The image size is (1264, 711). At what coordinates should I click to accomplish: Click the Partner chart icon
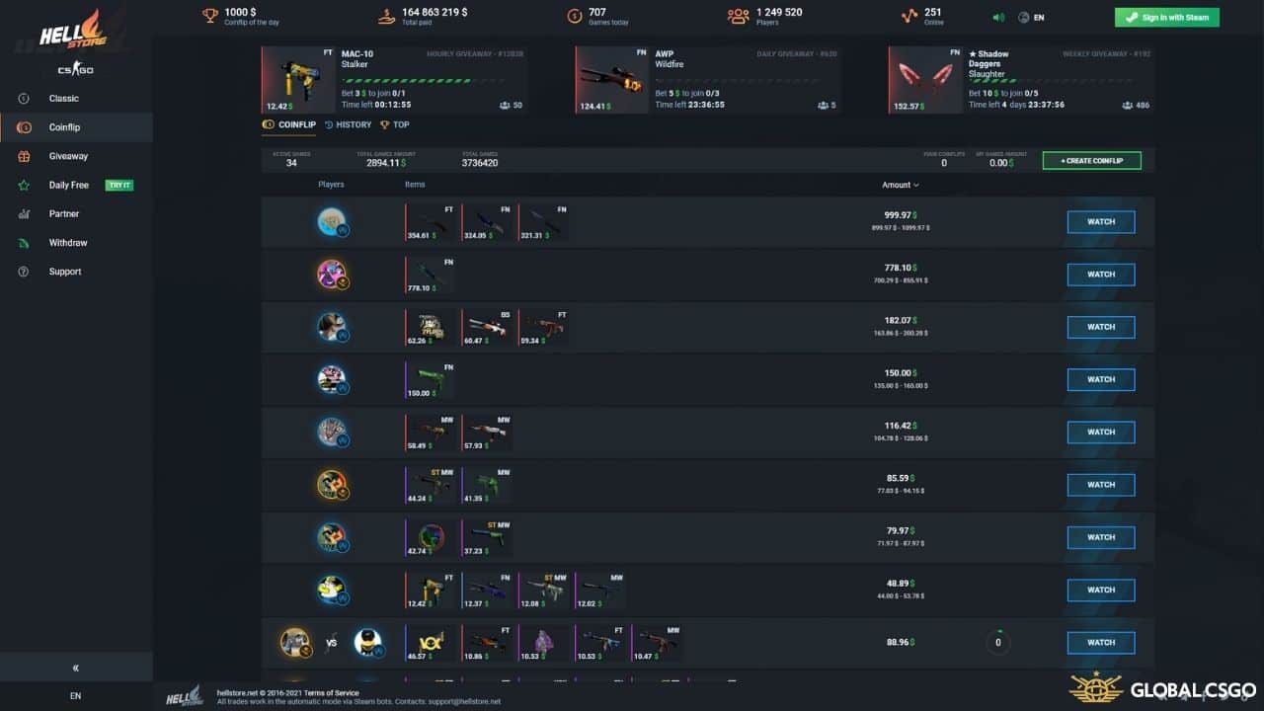coord(24,213)
